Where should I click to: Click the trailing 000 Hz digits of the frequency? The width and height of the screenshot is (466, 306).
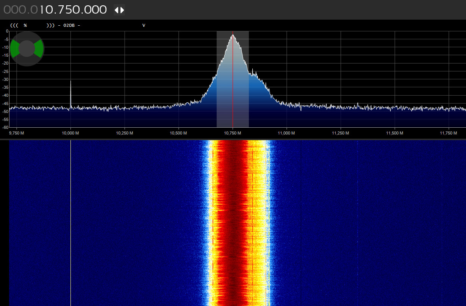point(95,10)
